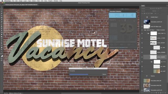The image size is (168, 94).
Task: Toggle visibility of the CAST layer
Action: (142, 43)
